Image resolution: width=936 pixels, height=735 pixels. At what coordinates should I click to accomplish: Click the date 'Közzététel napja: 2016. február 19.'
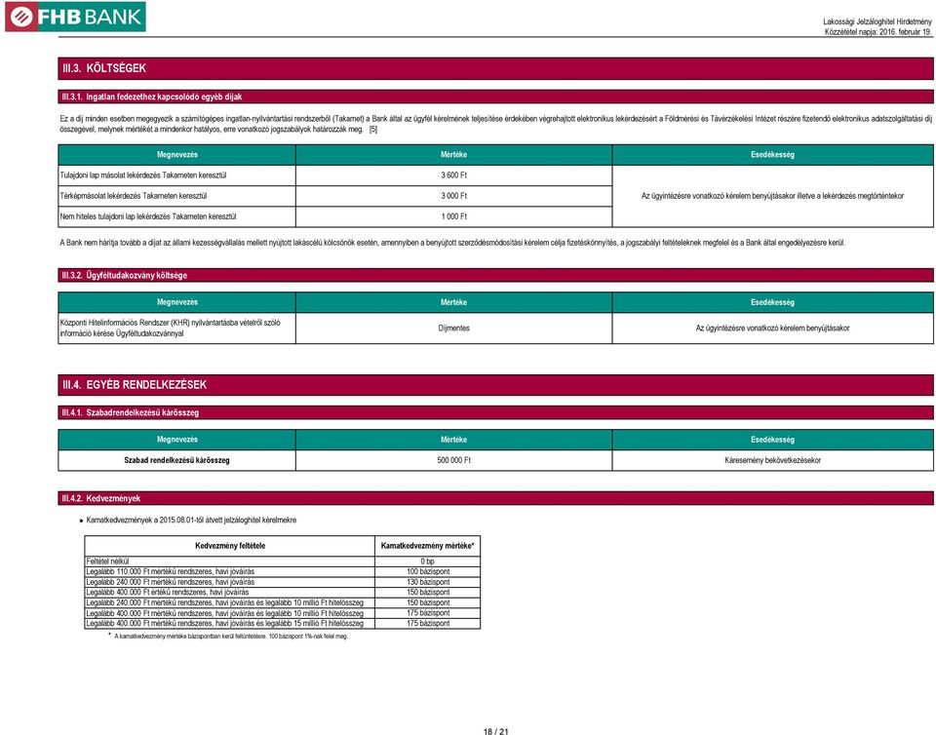878,31
